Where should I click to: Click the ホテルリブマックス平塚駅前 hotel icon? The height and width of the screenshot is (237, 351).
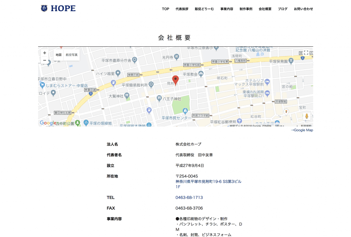coord(267,82)
